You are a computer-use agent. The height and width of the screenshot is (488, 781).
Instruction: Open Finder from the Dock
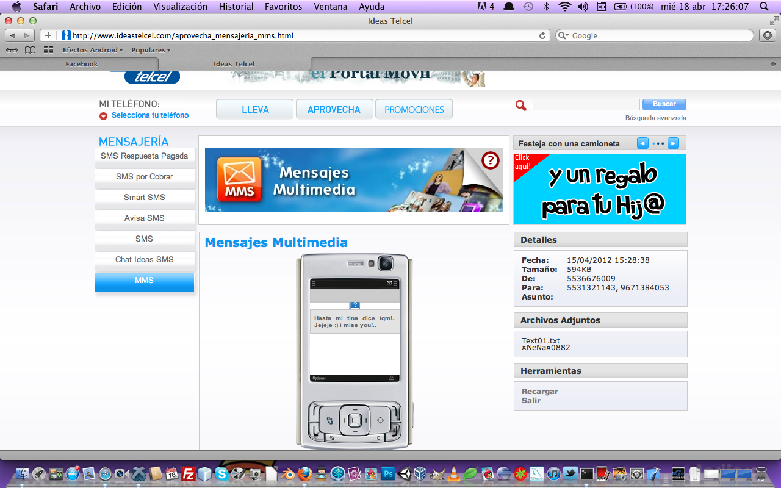coord(23,473)
